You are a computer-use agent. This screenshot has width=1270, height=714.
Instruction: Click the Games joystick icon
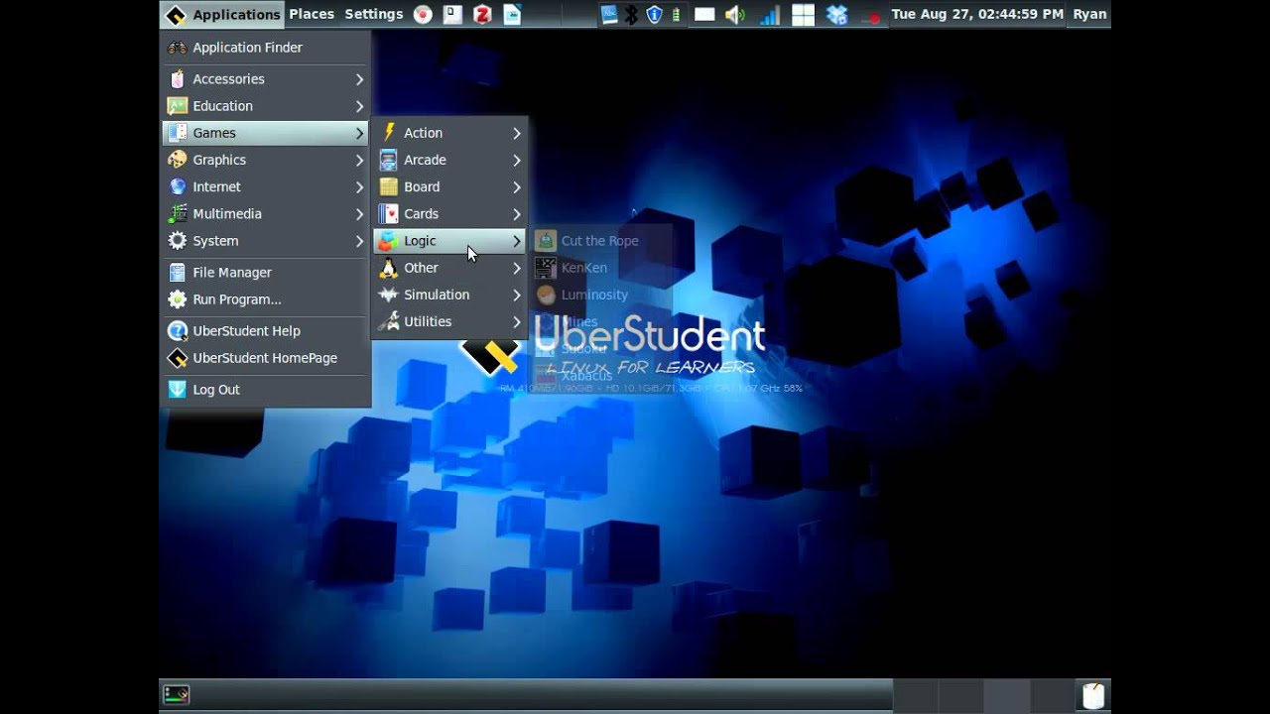coord(177,133)
